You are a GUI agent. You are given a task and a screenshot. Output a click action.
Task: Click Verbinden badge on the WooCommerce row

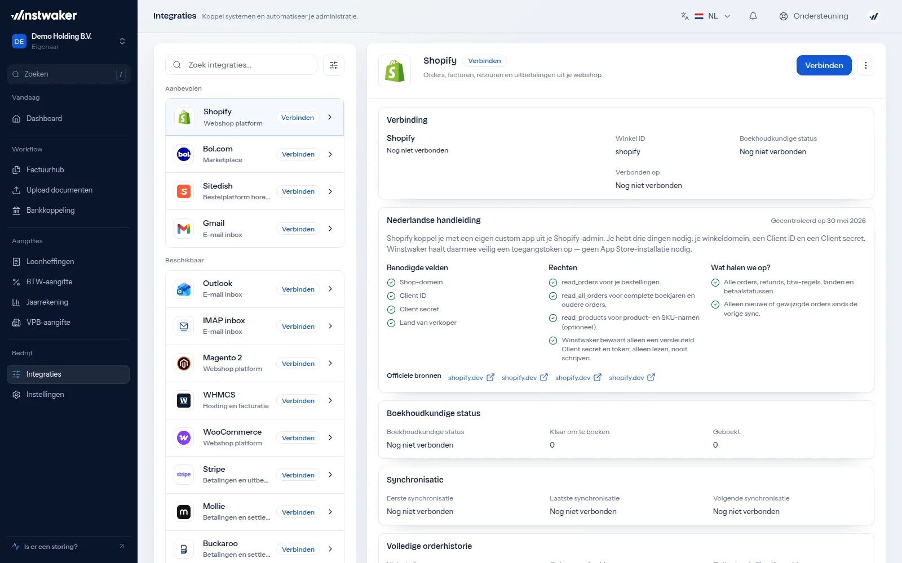[x=298, y=438]
